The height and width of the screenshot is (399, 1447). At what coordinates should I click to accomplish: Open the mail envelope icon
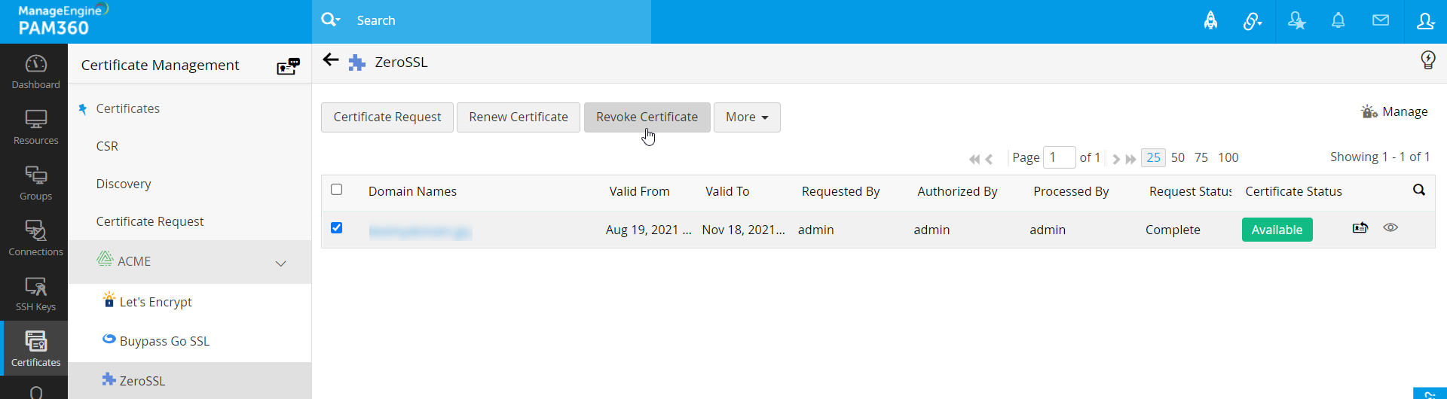(x=1381, y=20)
